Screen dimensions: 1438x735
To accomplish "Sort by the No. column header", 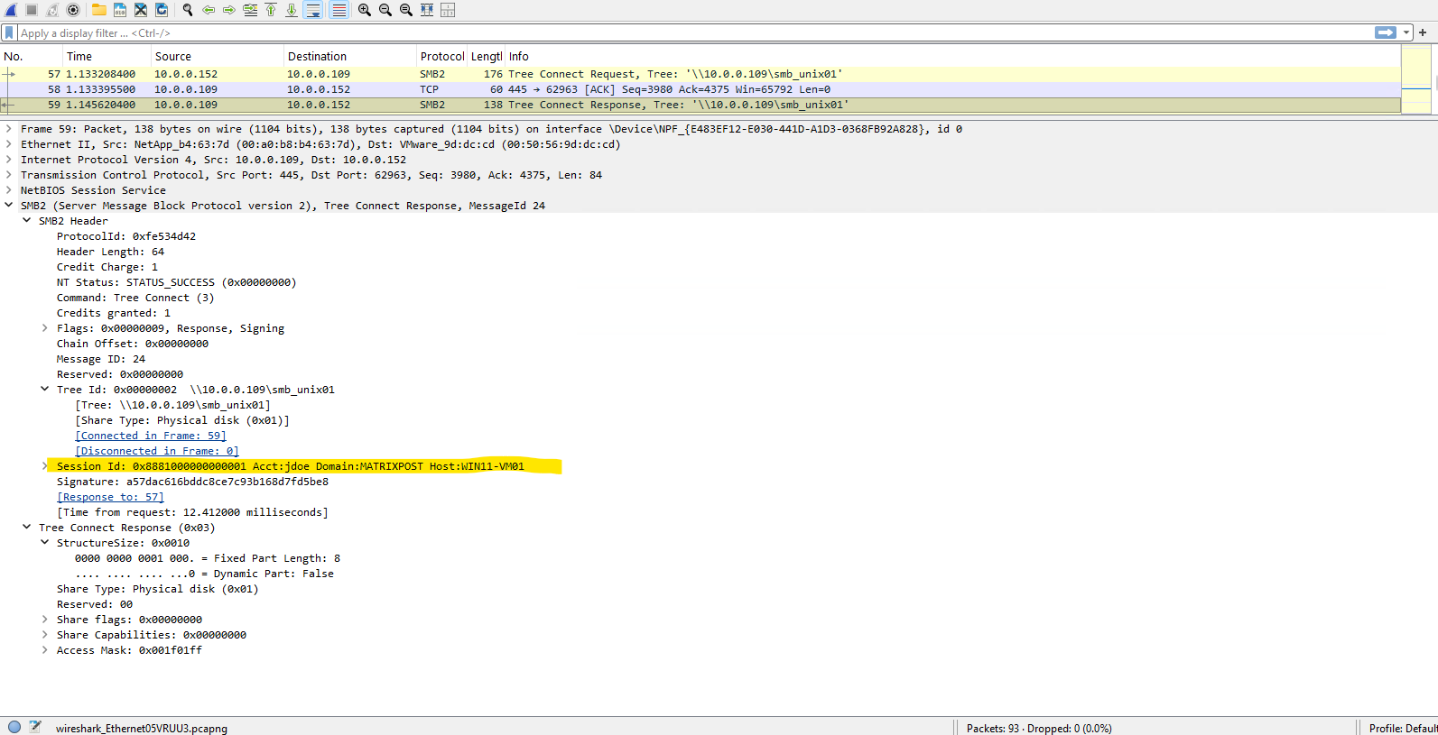I will click(31, 56).
